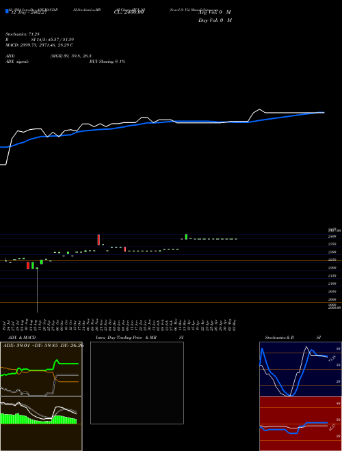Screen dimensions: 342x451
Task: Click the MACD 2399.75 values line
Action: [x=40, y=45]
